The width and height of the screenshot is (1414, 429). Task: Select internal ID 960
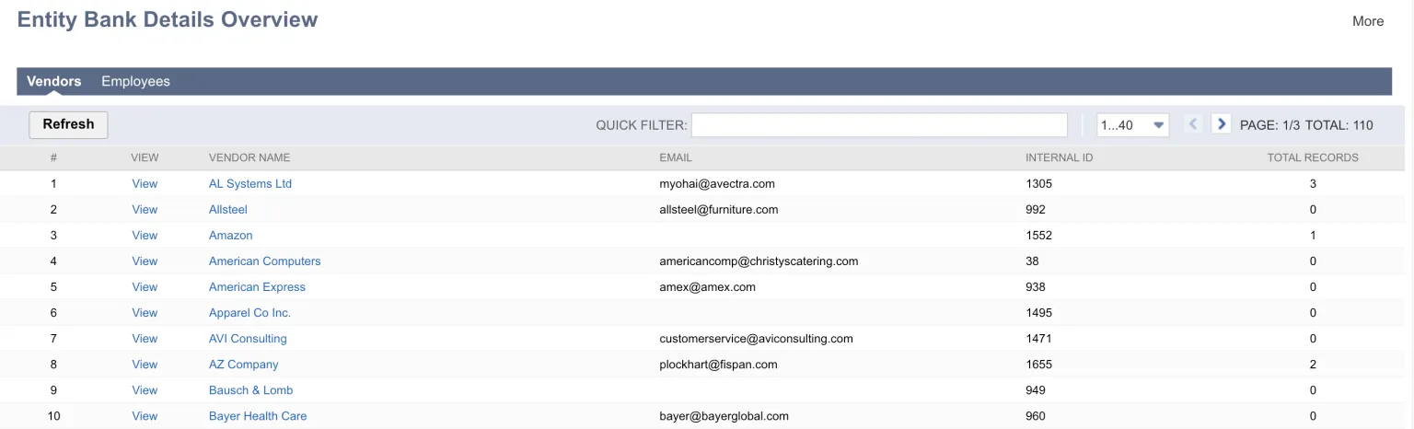pyautogui.click(x=1036, y=416)
